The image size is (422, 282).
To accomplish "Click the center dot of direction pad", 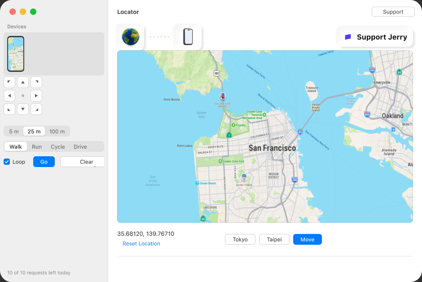I will tap(23, 96).
